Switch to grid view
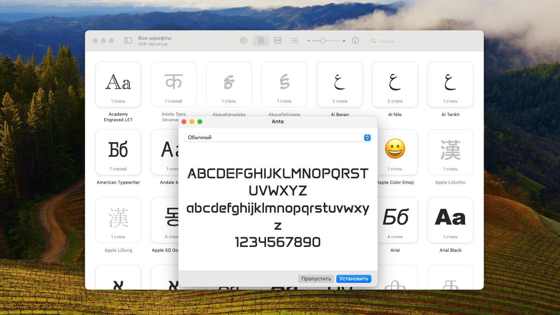The width and height of the screenshot is (560, 315). click(x=261, y=41)
